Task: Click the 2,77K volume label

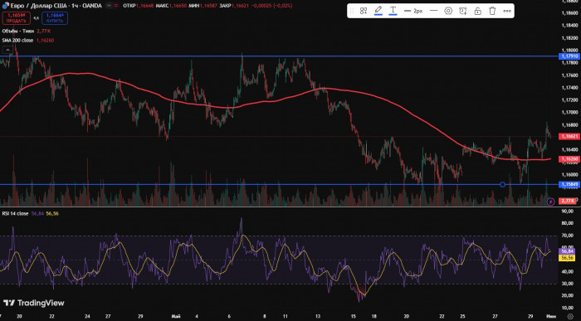Action: click(x=567, y=201)
